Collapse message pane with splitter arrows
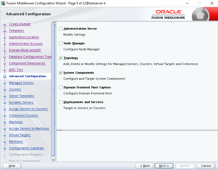 (x=60, y=130)
